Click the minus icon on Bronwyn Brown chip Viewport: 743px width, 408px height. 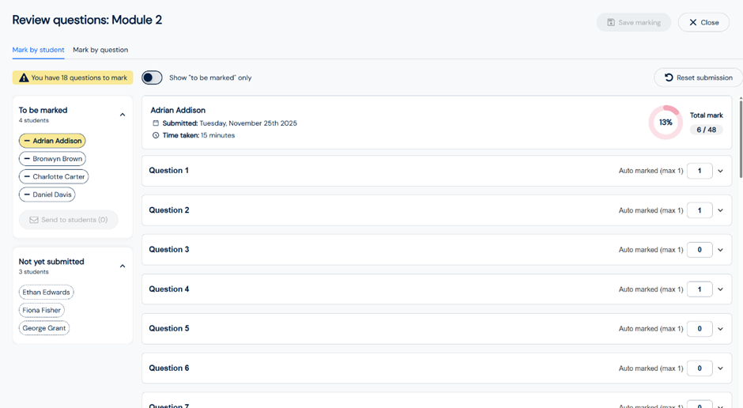click(x=27, y=159)
